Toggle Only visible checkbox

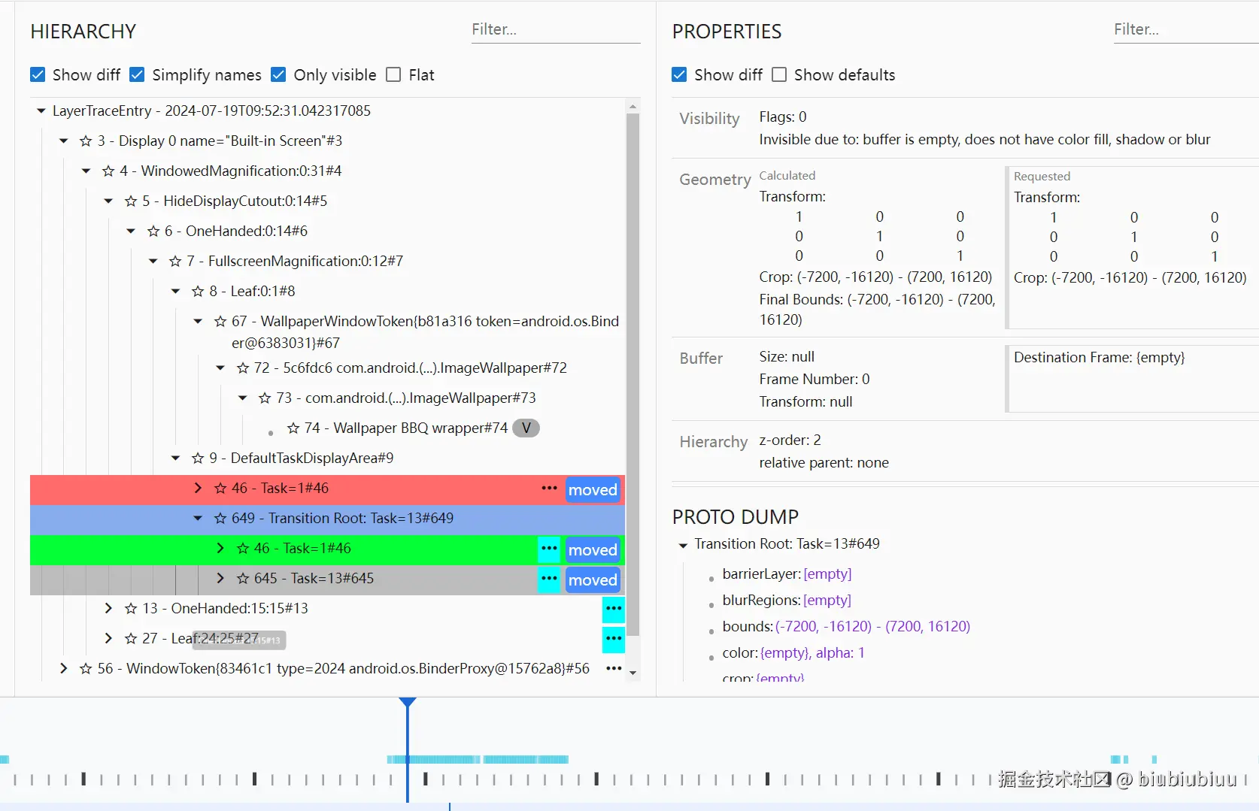(x=278, y=74)
